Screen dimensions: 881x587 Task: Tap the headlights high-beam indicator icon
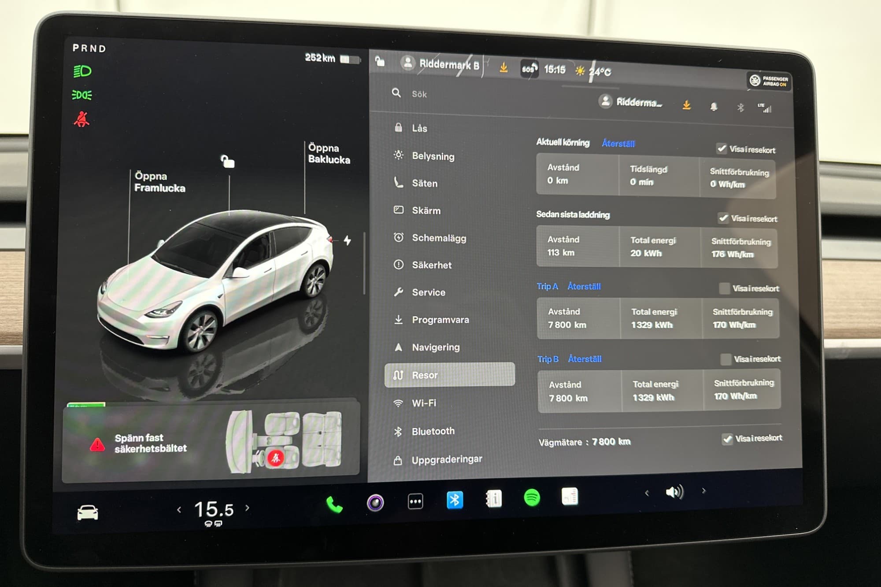point(82,71)
